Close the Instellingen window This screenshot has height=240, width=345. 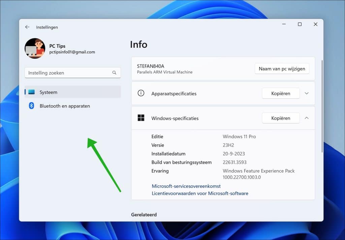pos(315,24)
